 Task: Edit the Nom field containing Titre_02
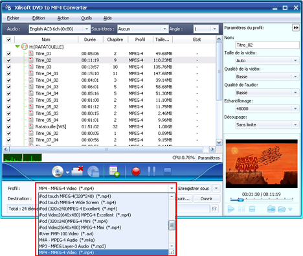coord(267,45)
